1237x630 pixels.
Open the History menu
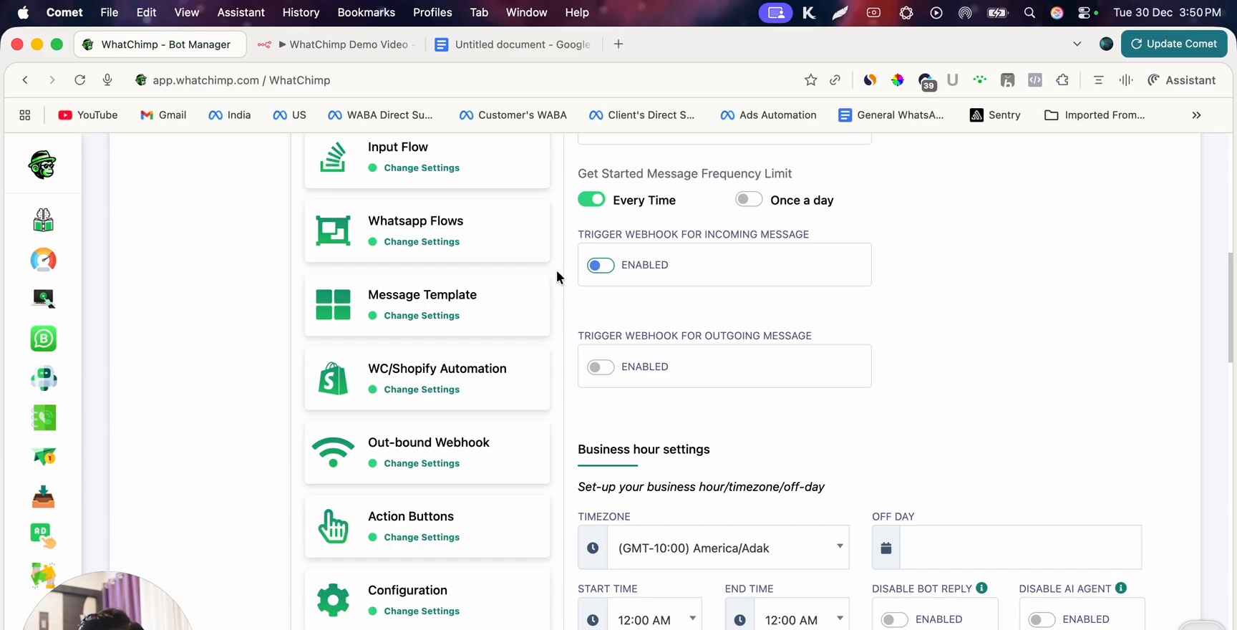click(x=301, y=12)
